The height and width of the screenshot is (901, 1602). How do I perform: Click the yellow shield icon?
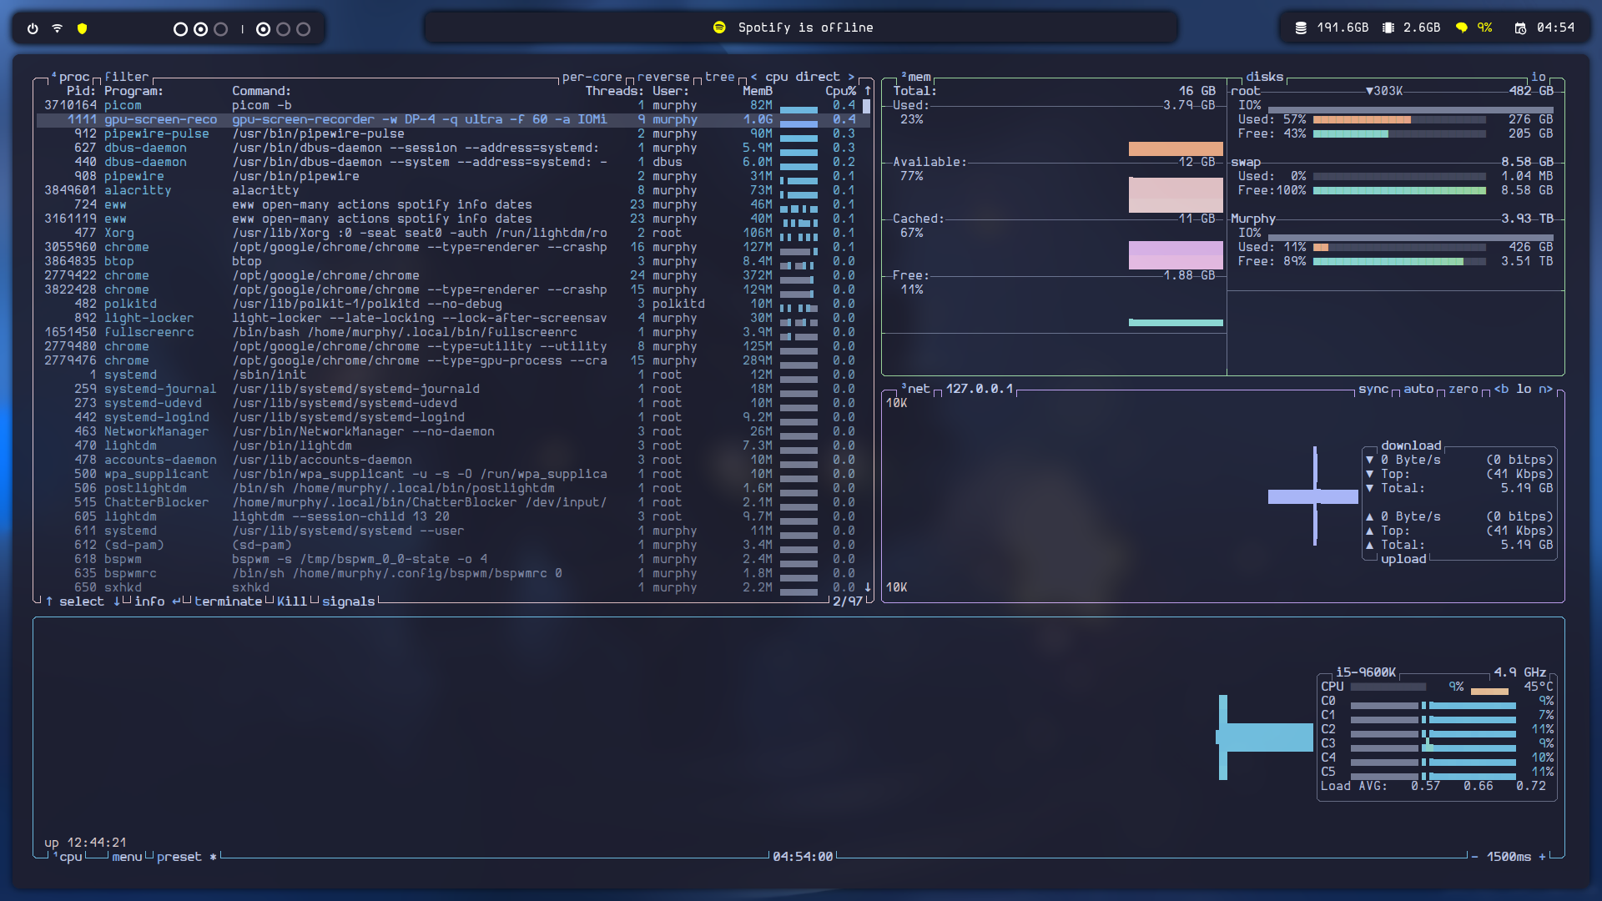pyautogui.click(x=82, y=28)
